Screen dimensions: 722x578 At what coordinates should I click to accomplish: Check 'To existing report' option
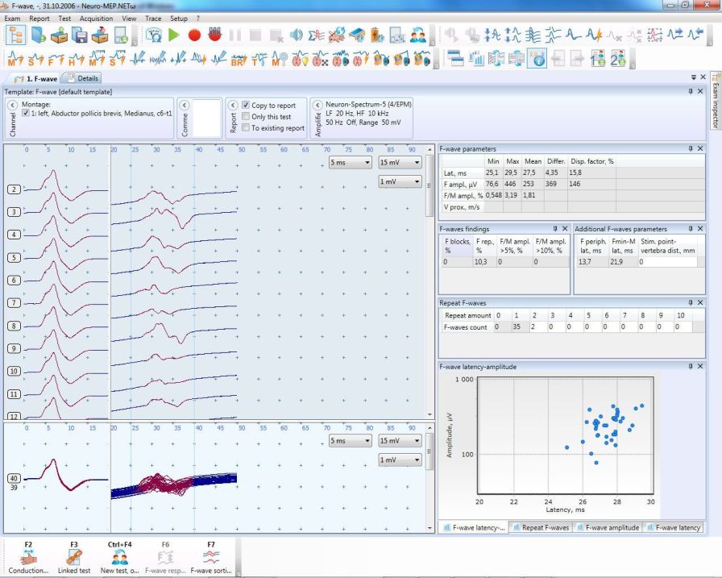[x=247, y=127]
